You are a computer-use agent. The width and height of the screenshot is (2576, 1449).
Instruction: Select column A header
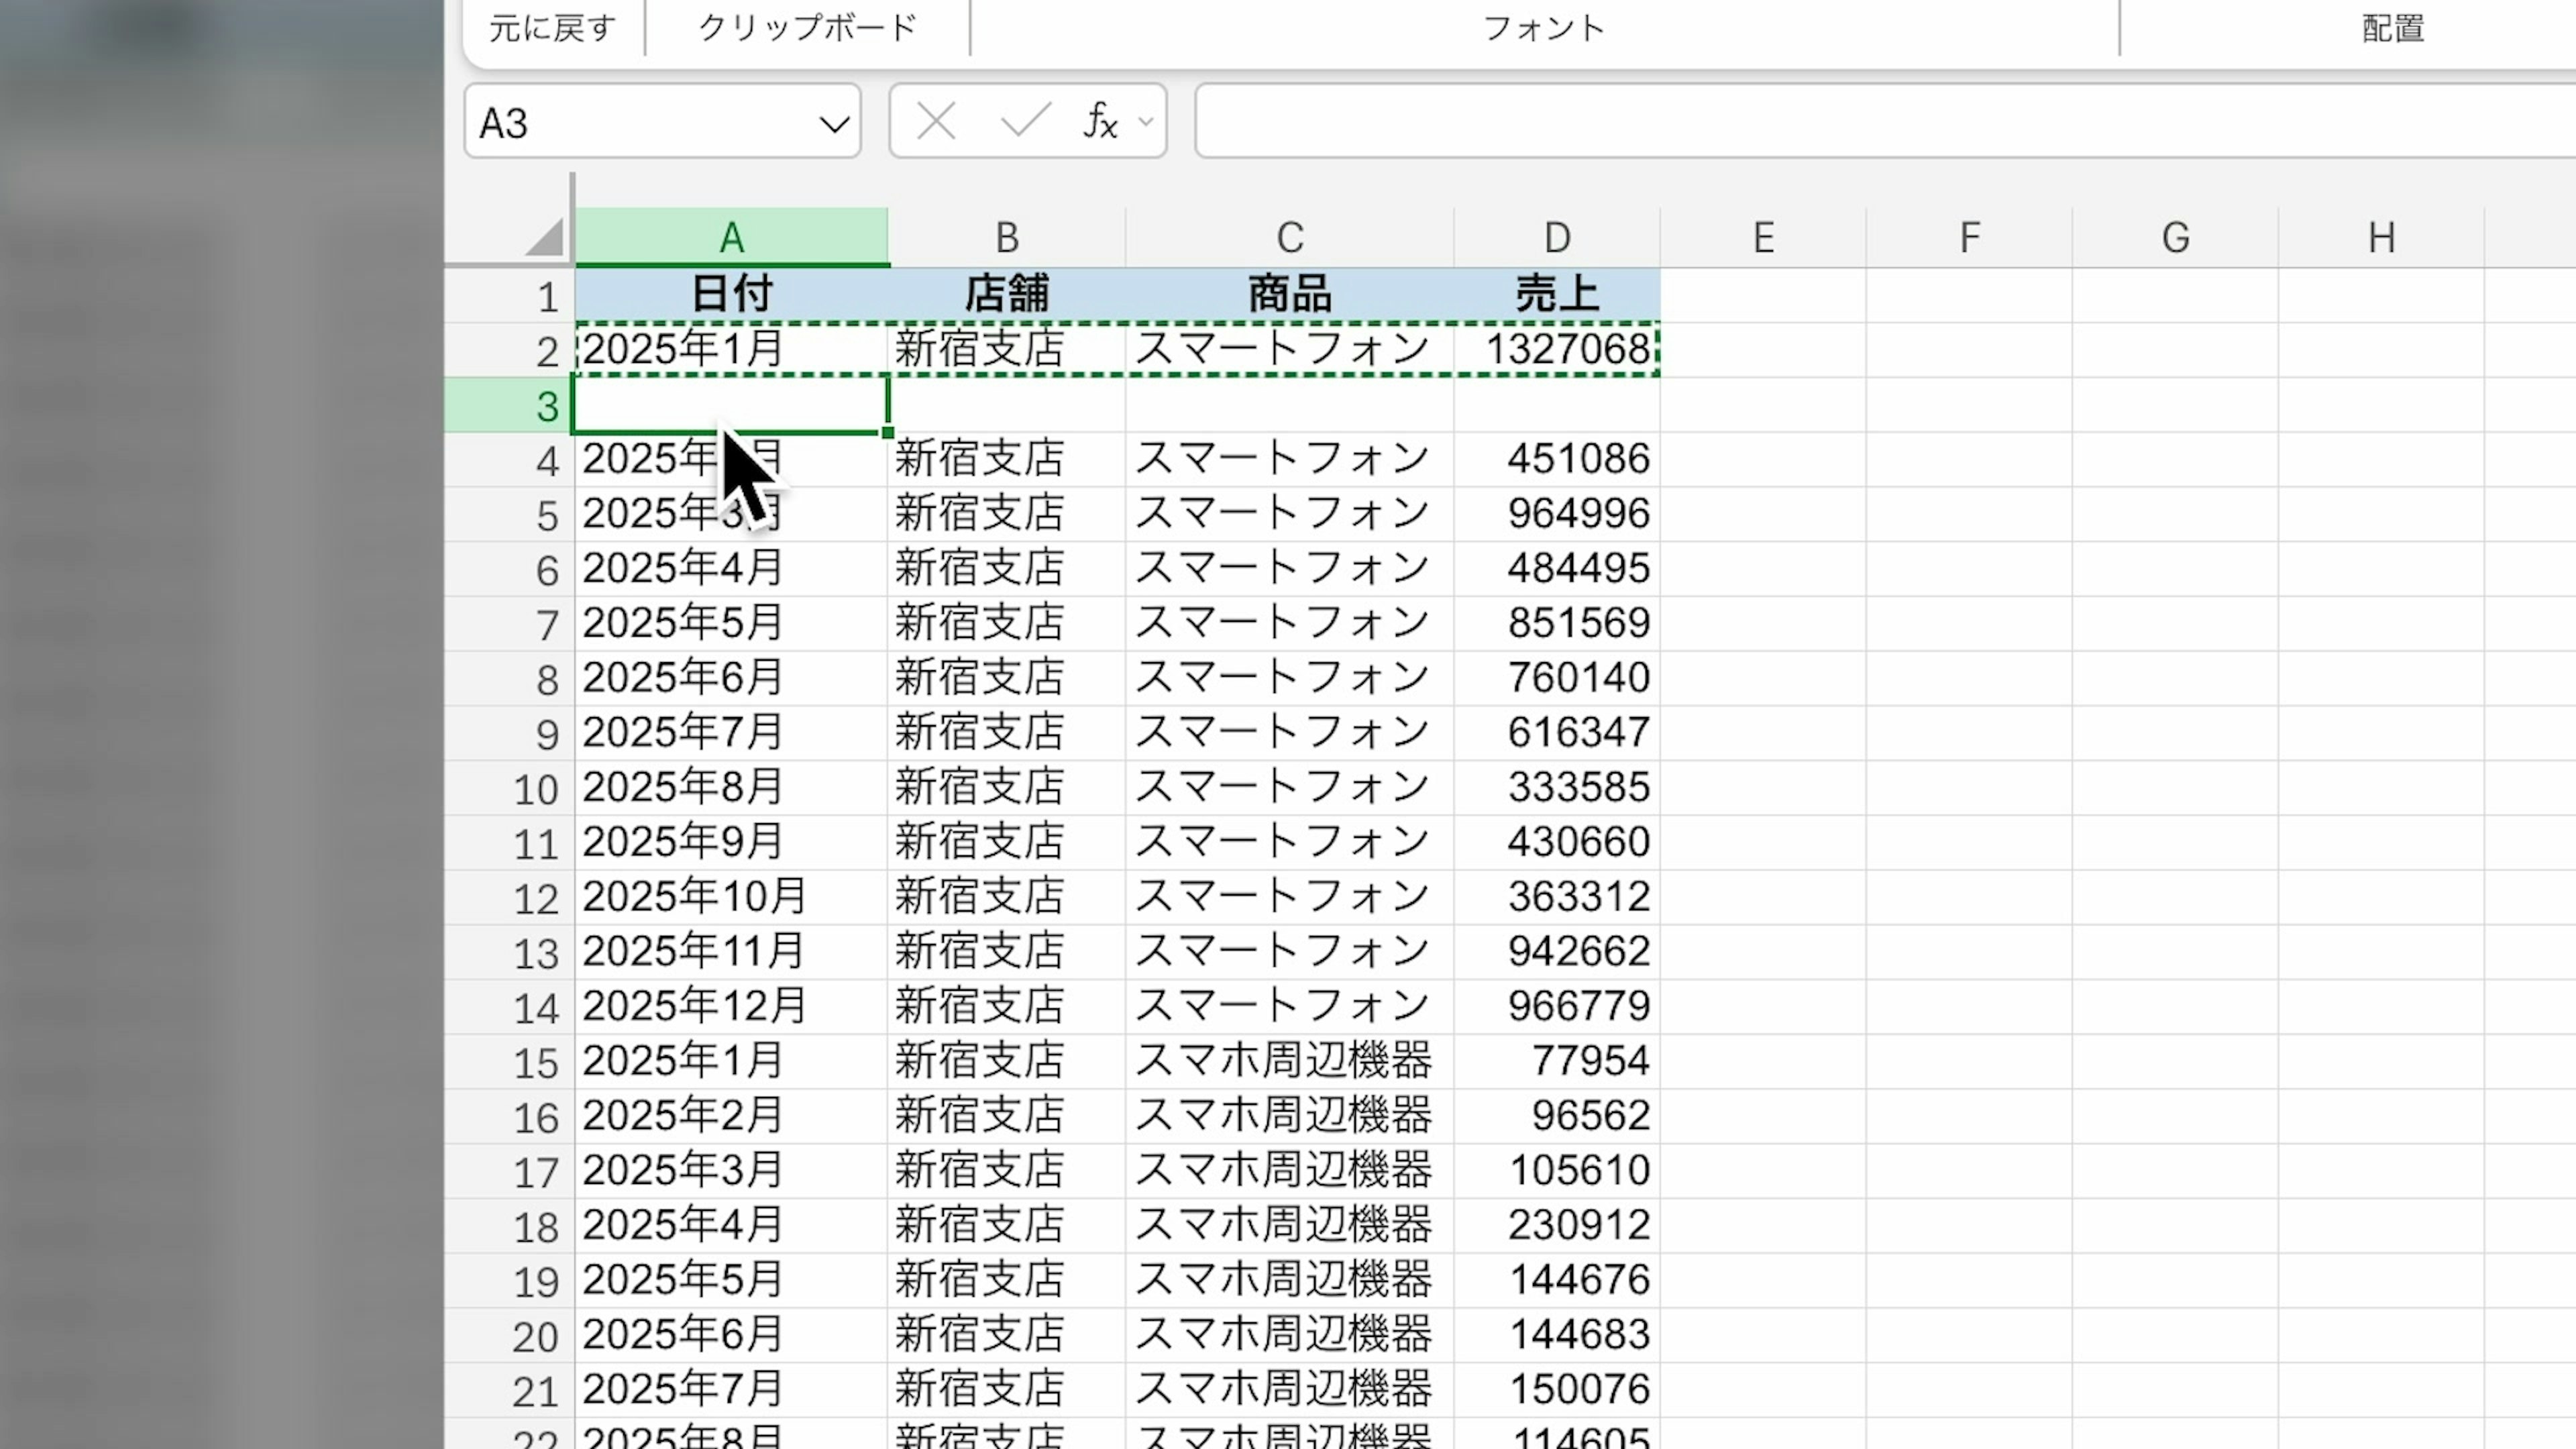pos(731,238)
